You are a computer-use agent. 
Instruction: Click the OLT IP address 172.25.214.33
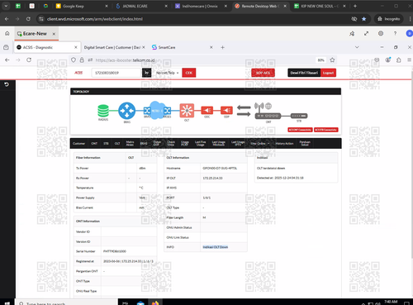(212, 178)
